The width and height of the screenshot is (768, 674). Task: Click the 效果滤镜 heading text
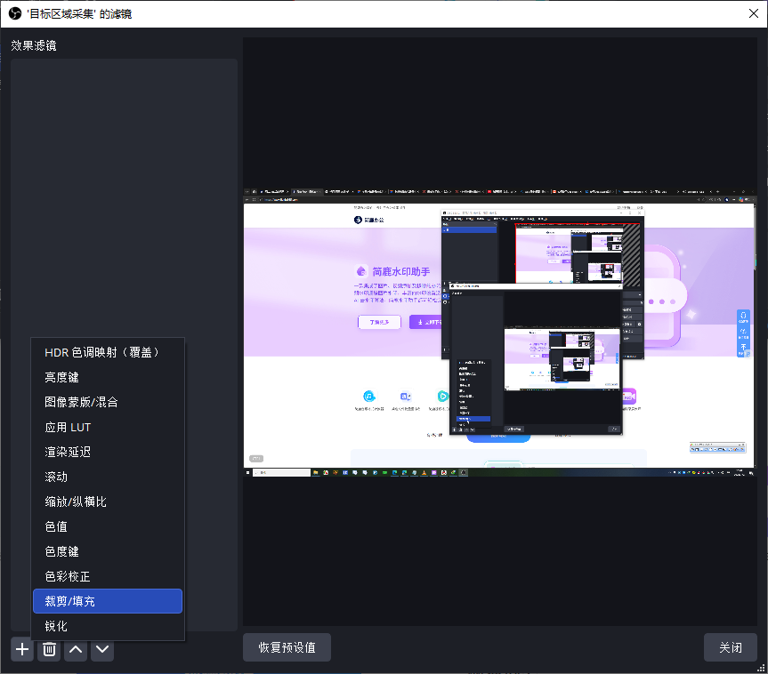click(34, 45)
